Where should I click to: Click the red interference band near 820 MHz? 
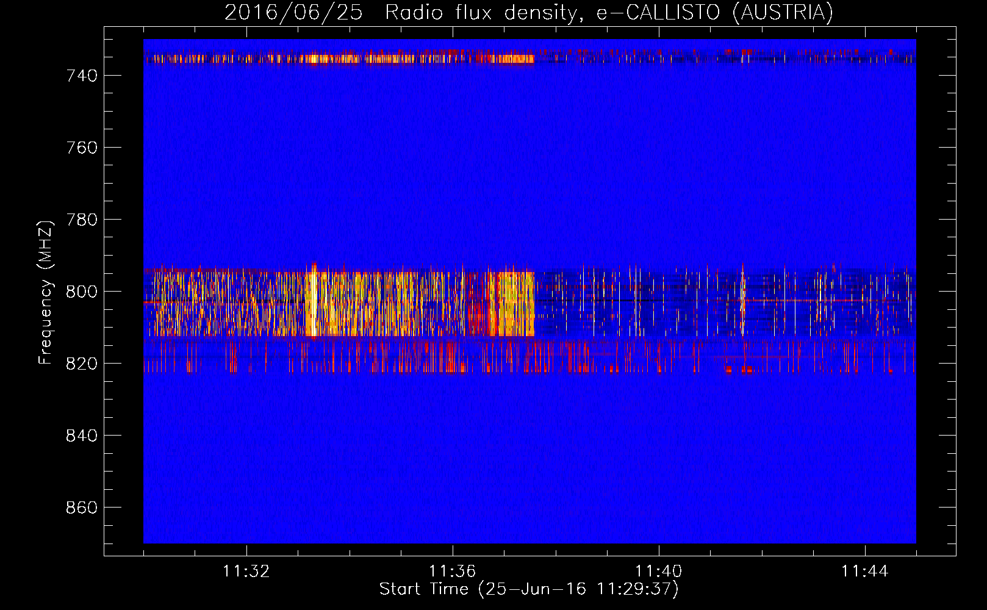coord(529,356)
